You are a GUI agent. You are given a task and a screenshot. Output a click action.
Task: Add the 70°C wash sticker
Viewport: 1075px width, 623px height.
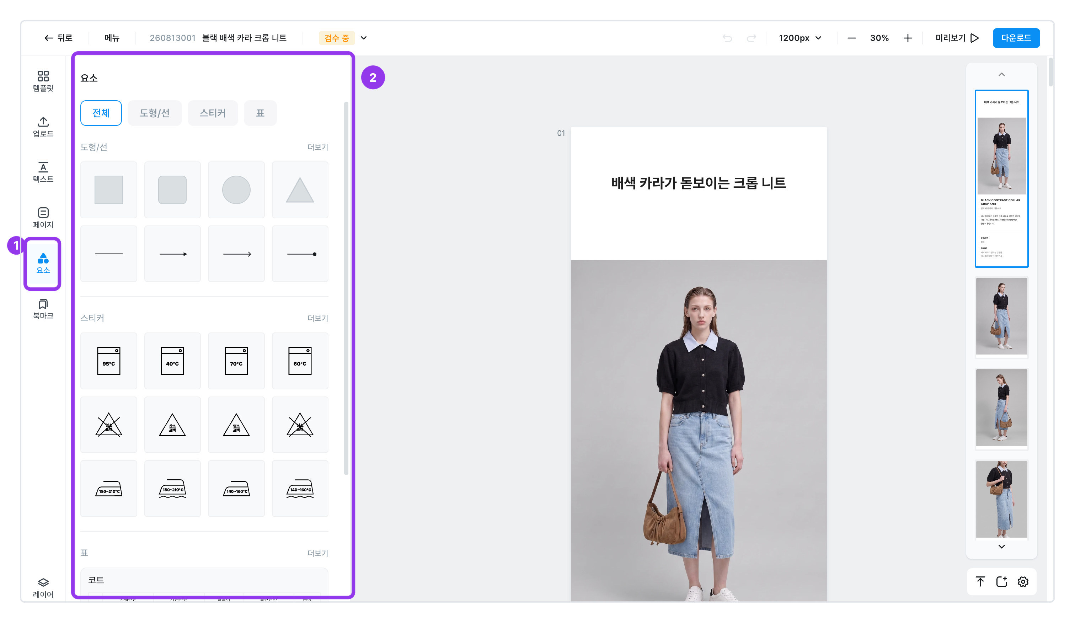(x=236, y=361)
